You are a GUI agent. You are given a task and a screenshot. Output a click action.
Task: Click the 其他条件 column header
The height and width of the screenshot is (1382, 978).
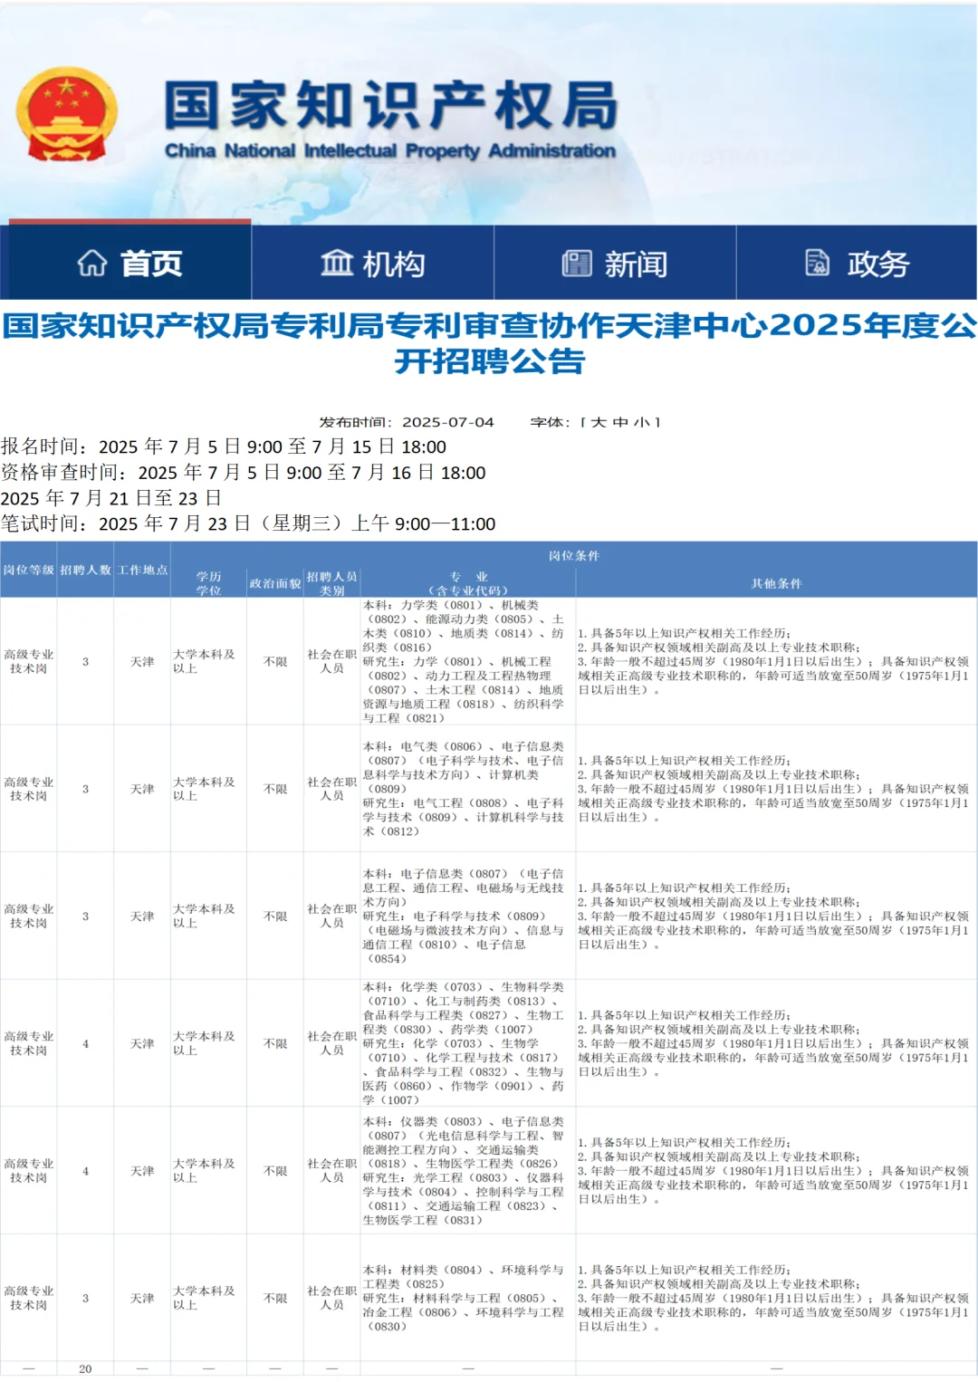coord(776,583)
